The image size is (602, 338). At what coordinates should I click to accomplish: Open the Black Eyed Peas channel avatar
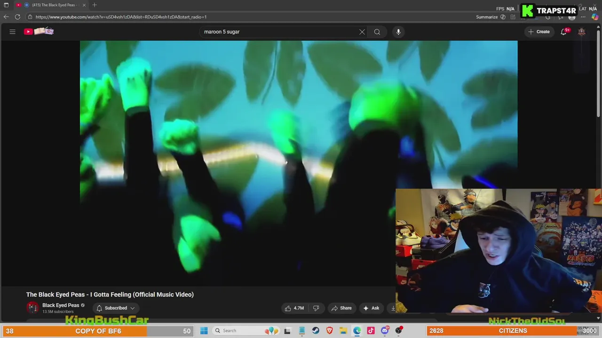pos(32,308)
